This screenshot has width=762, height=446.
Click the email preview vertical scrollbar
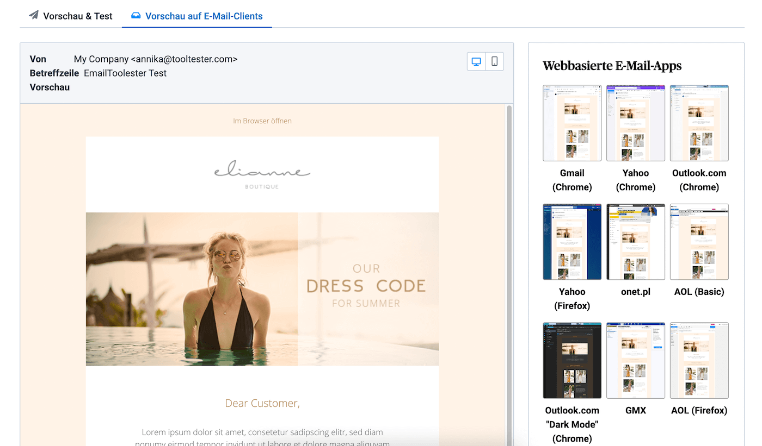tap(509, 275)
